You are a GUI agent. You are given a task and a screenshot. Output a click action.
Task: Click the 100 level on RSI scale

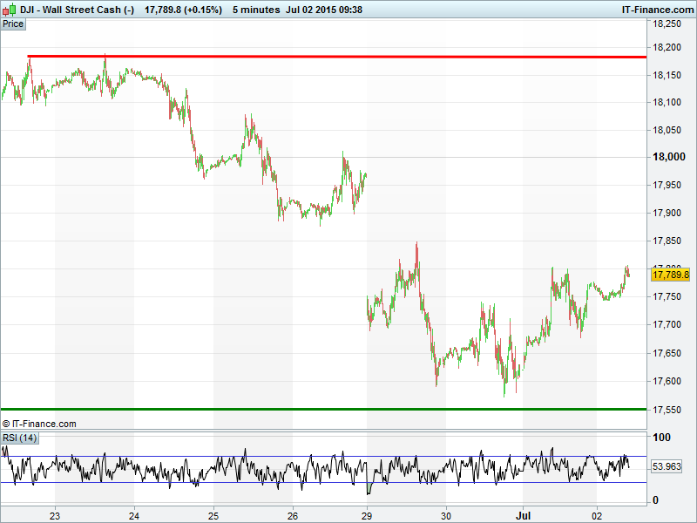661,438
